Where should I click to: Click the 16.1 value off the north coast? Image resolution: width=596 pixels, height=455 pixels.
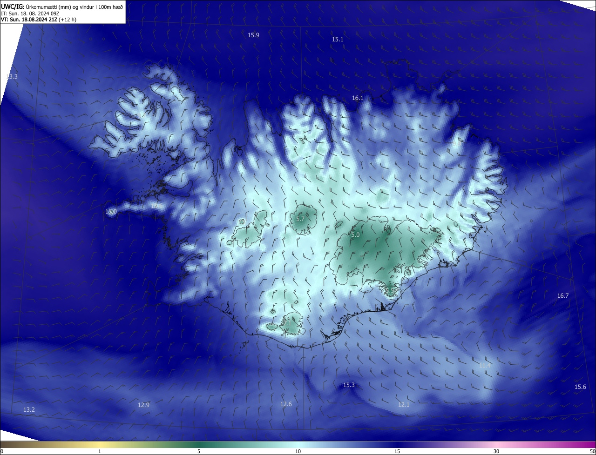(358, 98)
